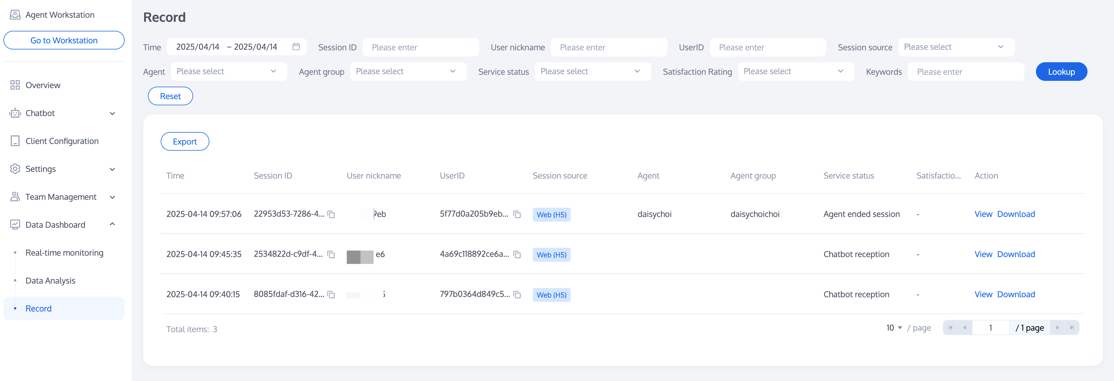The height and width of the screenshot is (381, 1114).
Task: Click the next page arrow
Action: pos(1057,328)
